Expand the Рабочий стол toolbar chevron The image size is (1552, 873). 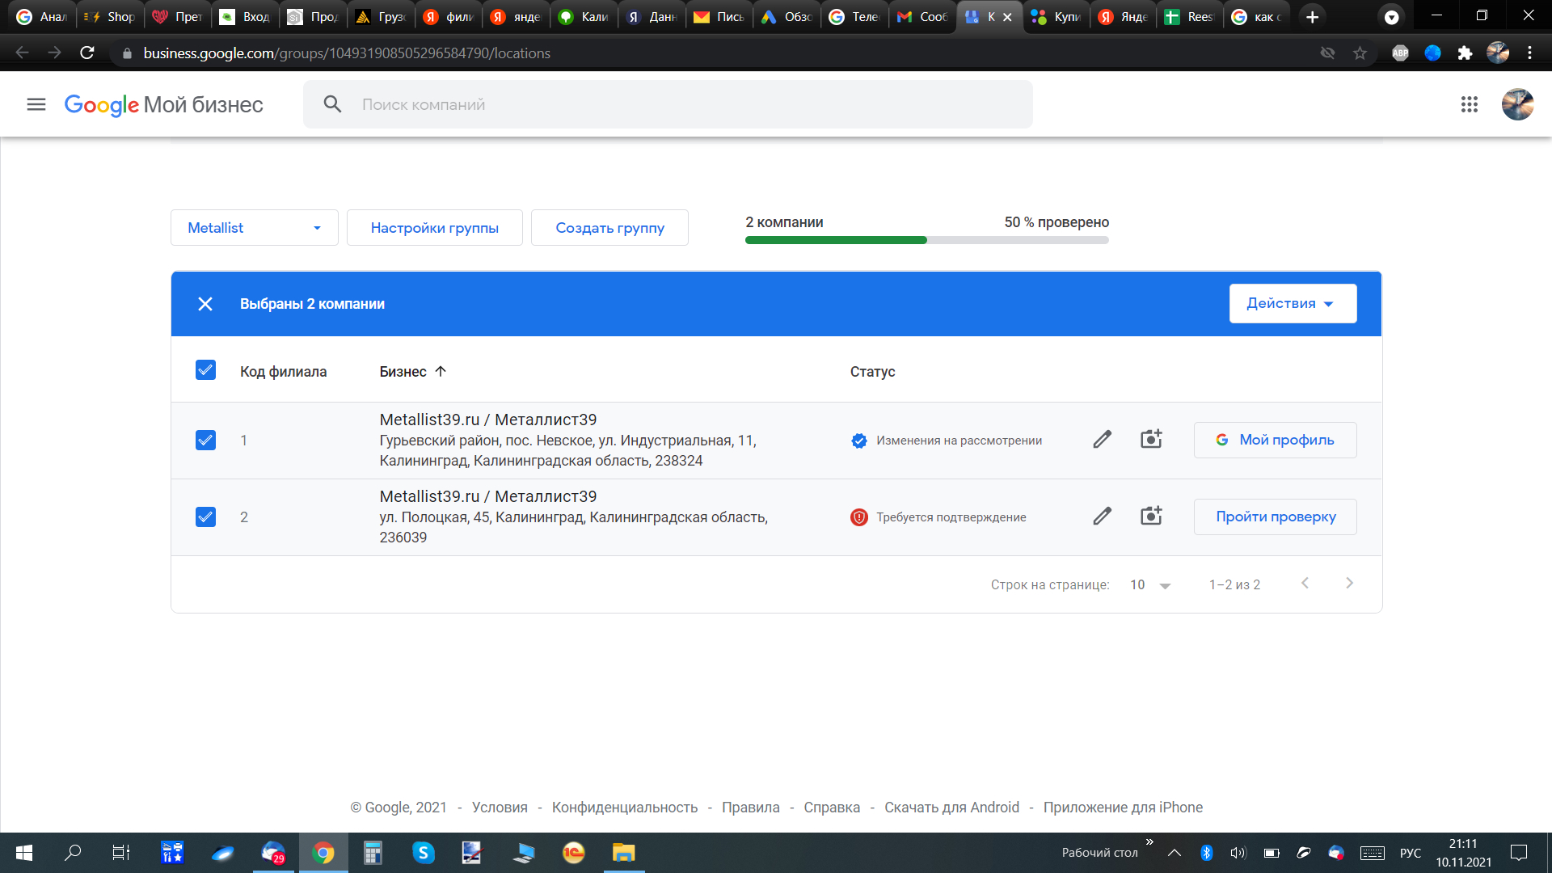click(1149, 841)
